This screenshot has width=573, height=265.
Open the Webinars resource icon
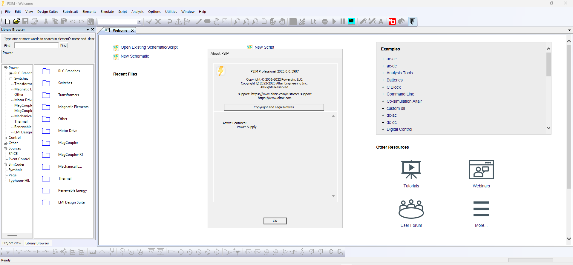point(481,170)
